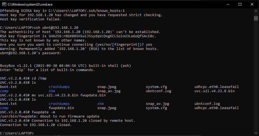The image size is (259, 136).
Task: Click the 'fwupdate -m' command text
Action: coord(43,112)
